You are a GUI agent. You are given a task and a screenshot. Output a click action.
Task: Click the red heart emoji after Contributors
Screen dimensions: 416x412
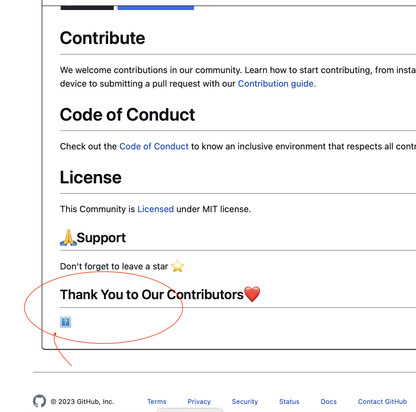[253, 294]
